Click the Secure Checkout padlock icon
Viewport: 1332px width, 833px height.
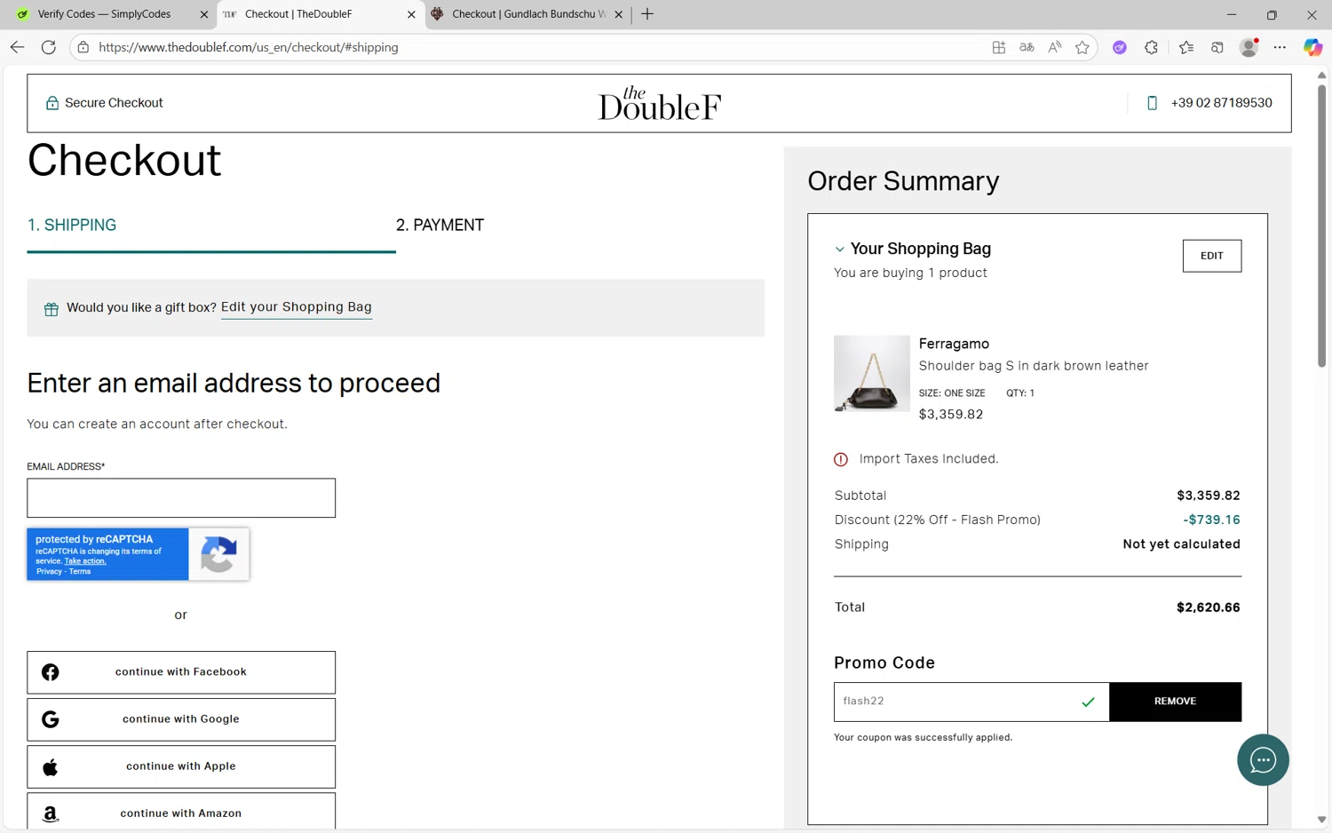(52, 103)
